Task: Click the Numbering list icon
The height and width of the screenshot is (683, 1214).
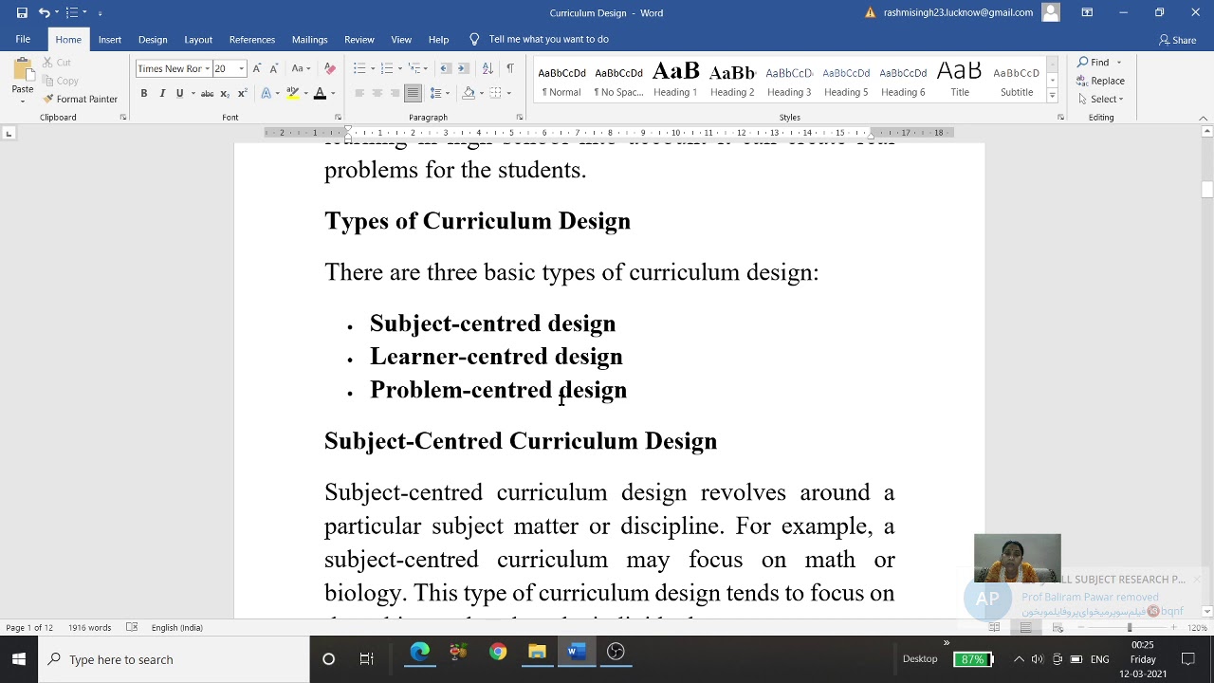Action: point(386,68)
